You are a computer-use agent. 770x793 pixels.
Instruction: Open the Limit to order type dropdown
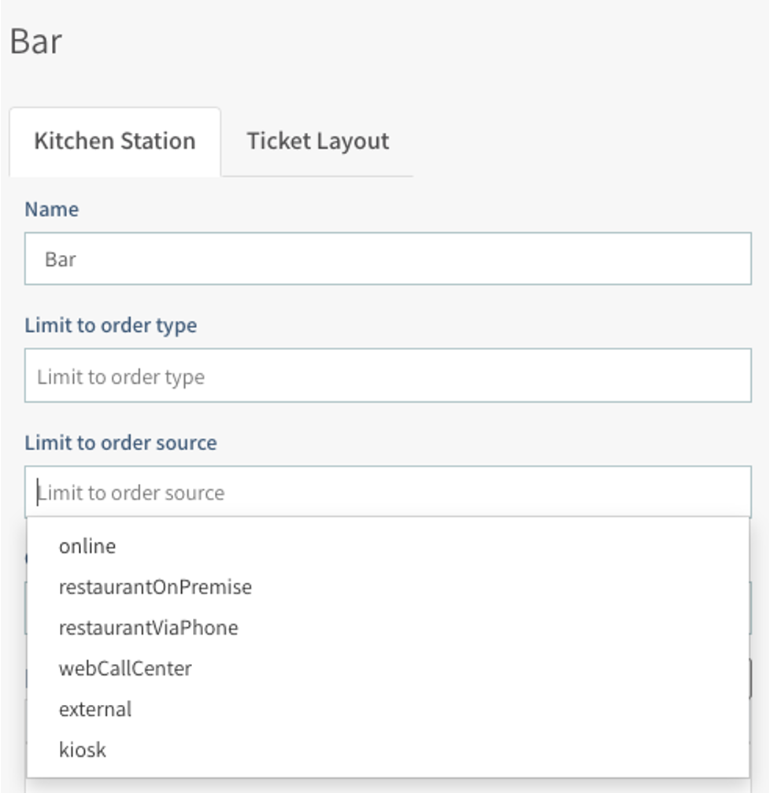[387, 376]
